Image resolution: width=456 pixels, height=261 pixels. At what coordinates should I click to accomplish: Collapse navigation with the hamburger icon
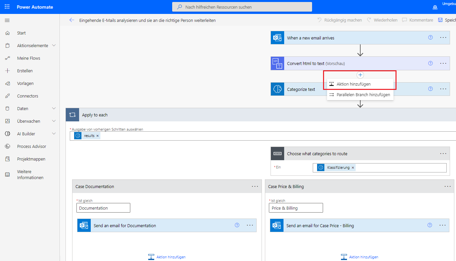point(7,21)
